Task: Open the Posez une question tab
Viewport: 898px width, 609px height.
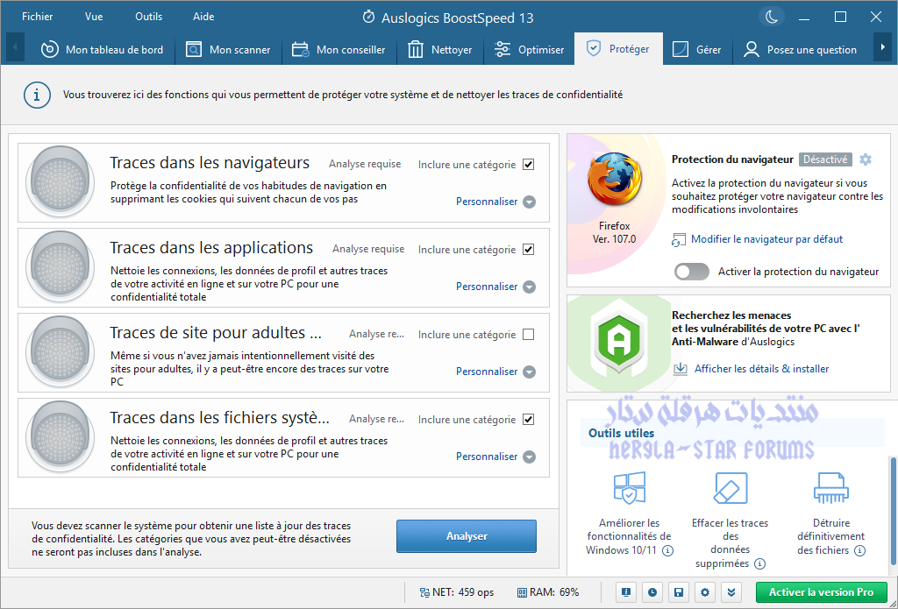Action: [800, 50]
